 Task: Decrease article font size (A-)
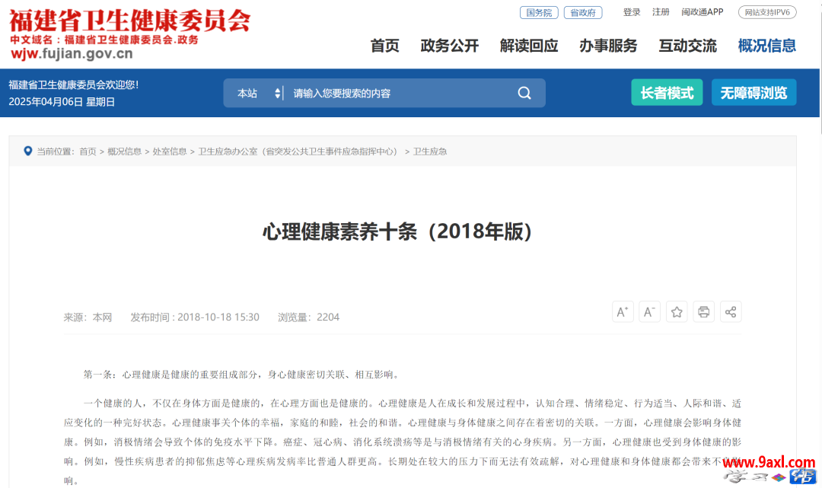[649, 311]
